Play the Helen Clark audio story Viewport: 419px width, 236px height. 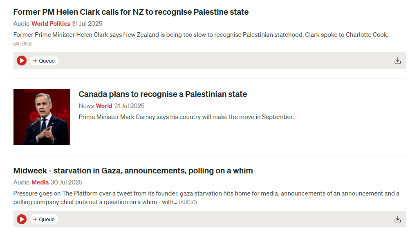[x=22, y=61]
